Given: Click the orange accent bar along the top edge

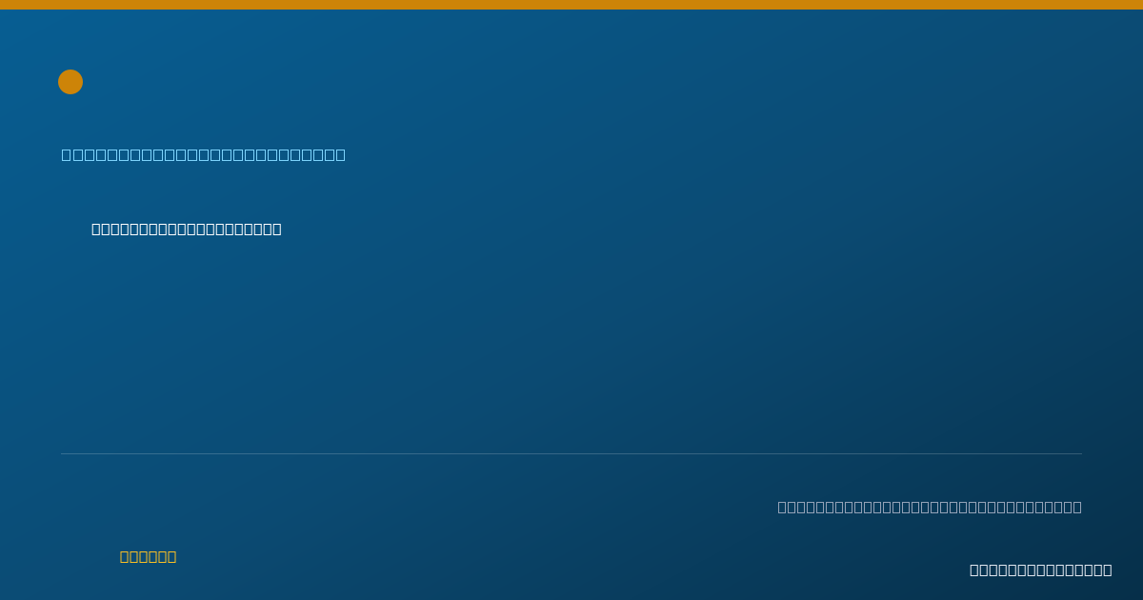Looking at the screenshot, I should tap(571, 5).
